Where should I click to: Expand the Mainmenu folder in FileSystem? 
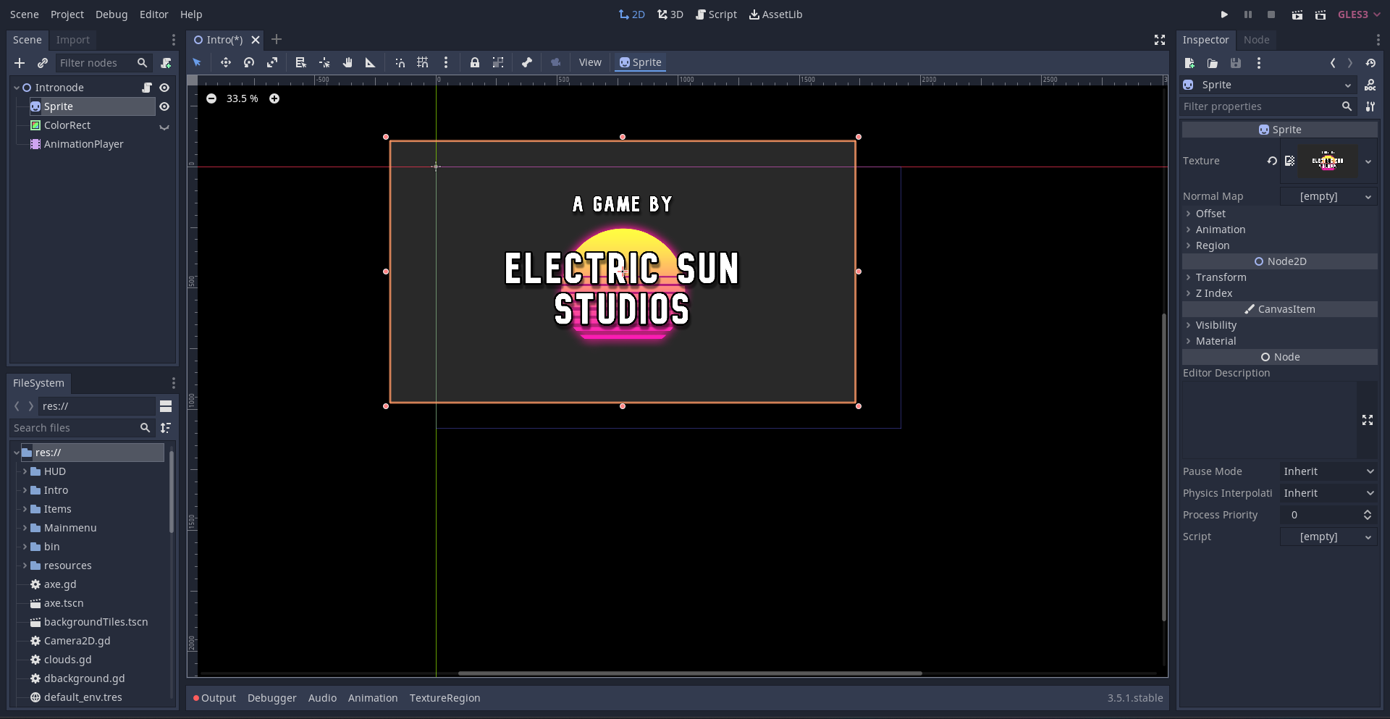[x=25, y=528]
